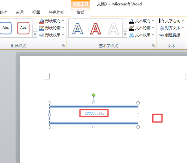The width and height of the screenshot is (187, 163).
Task: Move down one row in shape styles gallery
Action: 35,28
